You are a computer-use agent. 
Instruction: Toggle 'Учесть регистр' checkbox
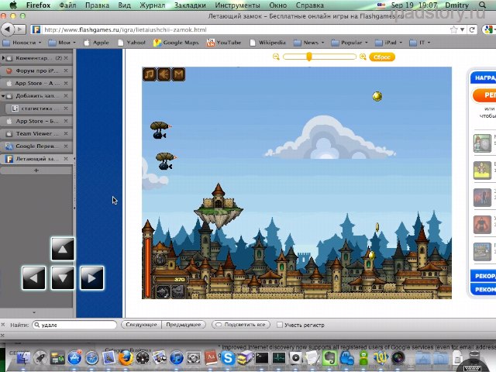pyautogui.click(x=280, y=325)
